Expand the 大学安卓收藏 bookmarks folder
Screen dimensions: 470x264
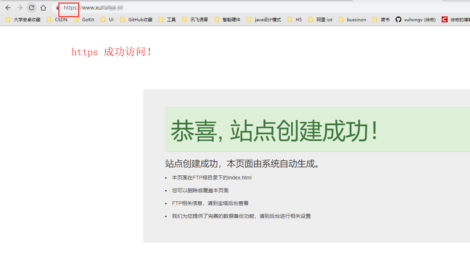coord(23,20)
